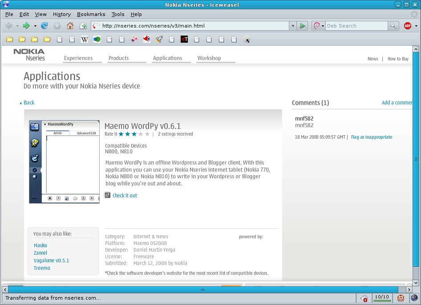This screenshot has width=421, height=305.
Task: Open the Vagalume v0.5.1 link
Action: click(51, 261)
